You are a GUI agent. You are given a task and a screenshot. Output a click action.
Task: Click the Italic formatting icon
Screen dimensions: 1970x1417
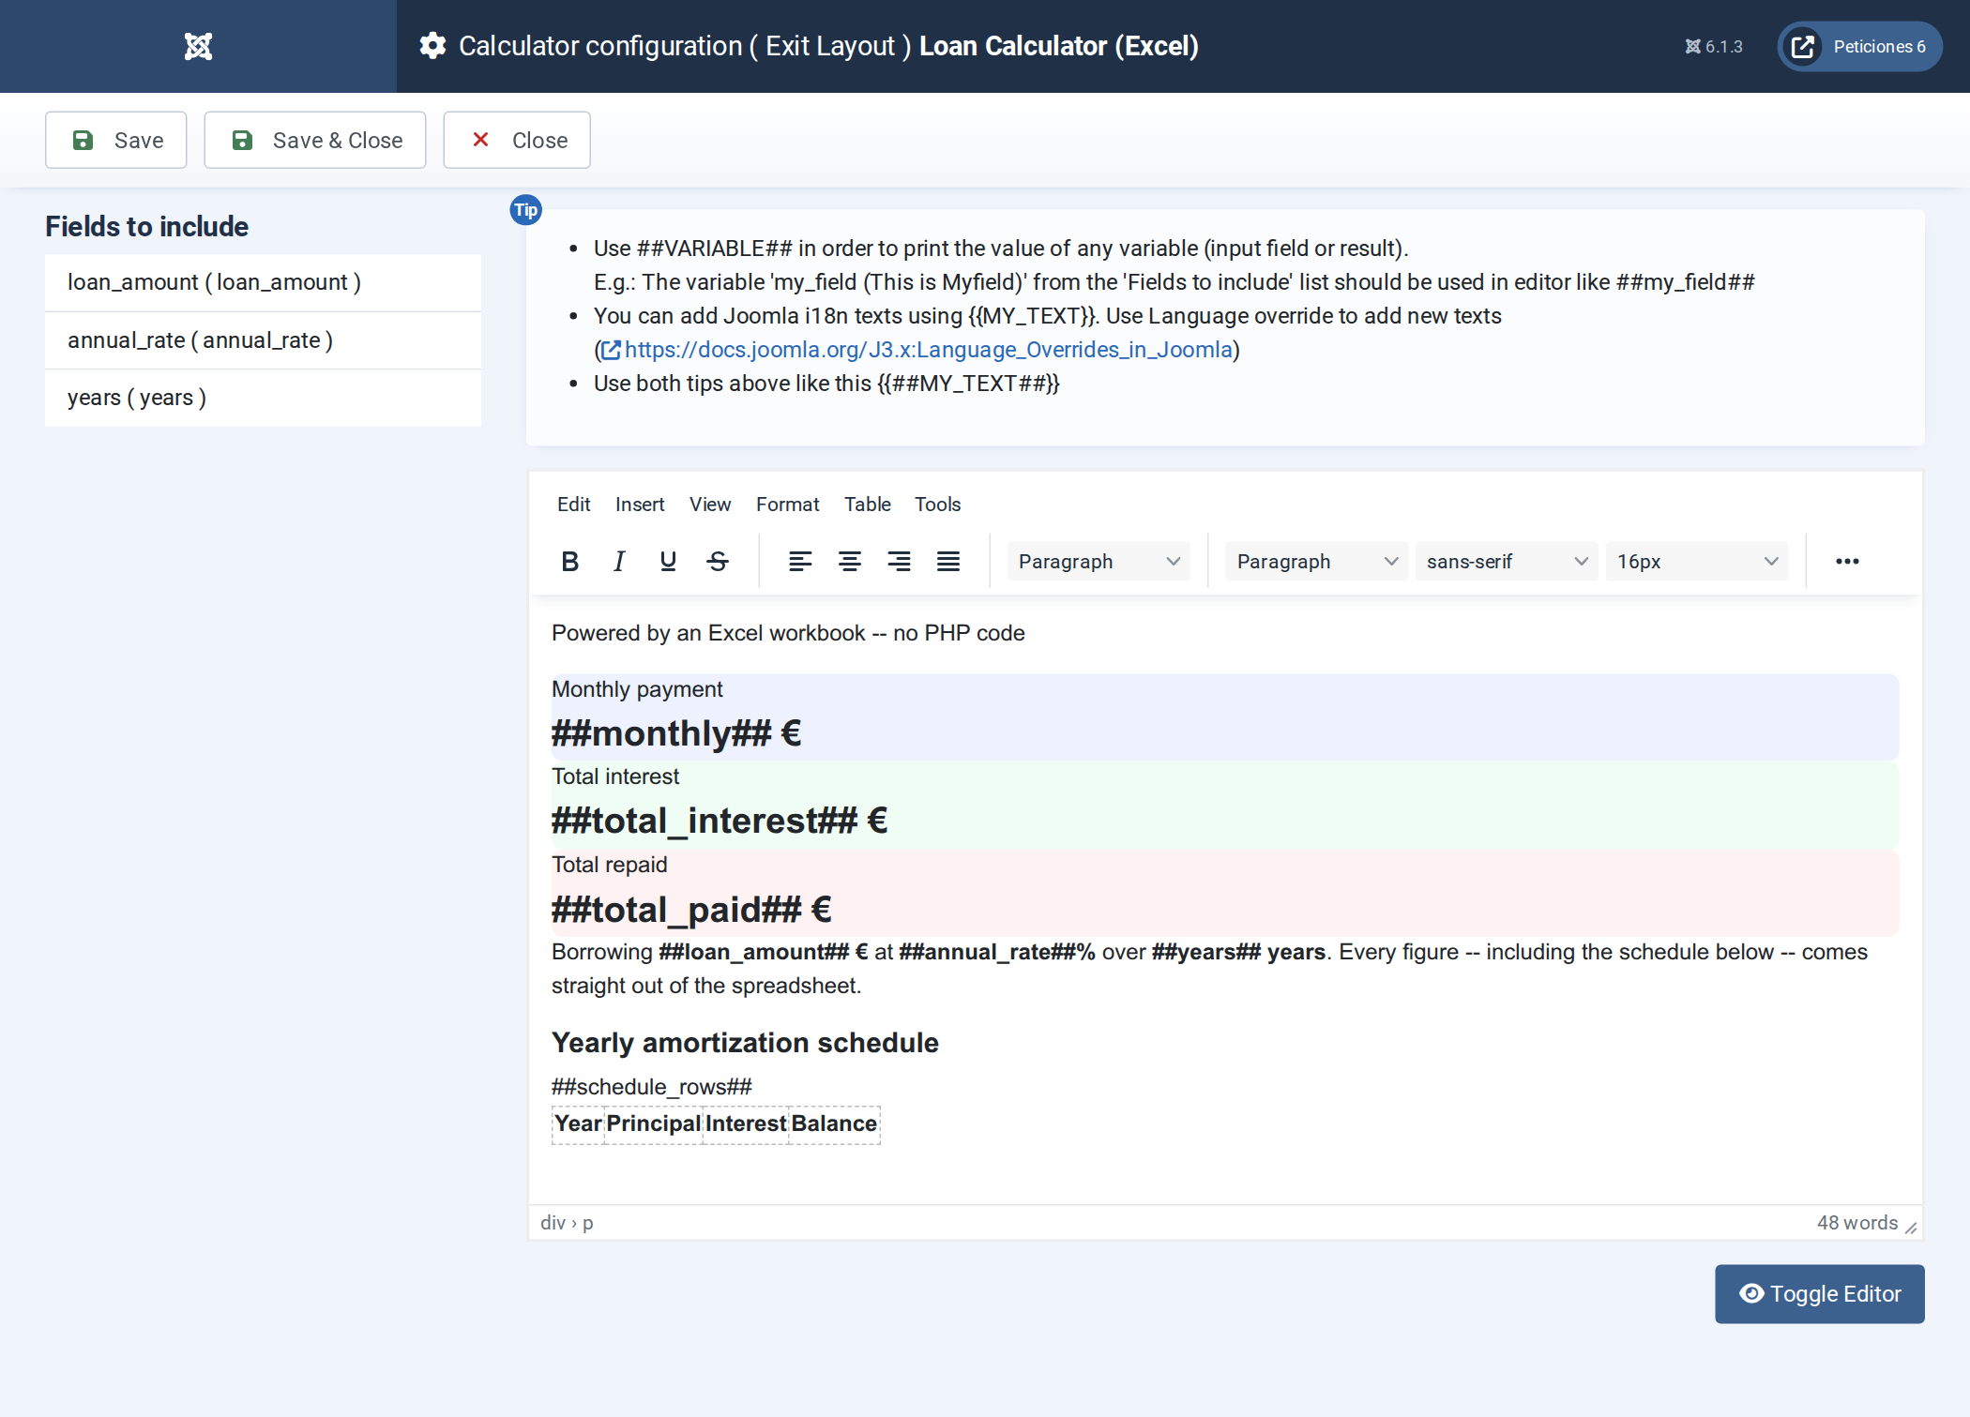(x=619, y=561)
